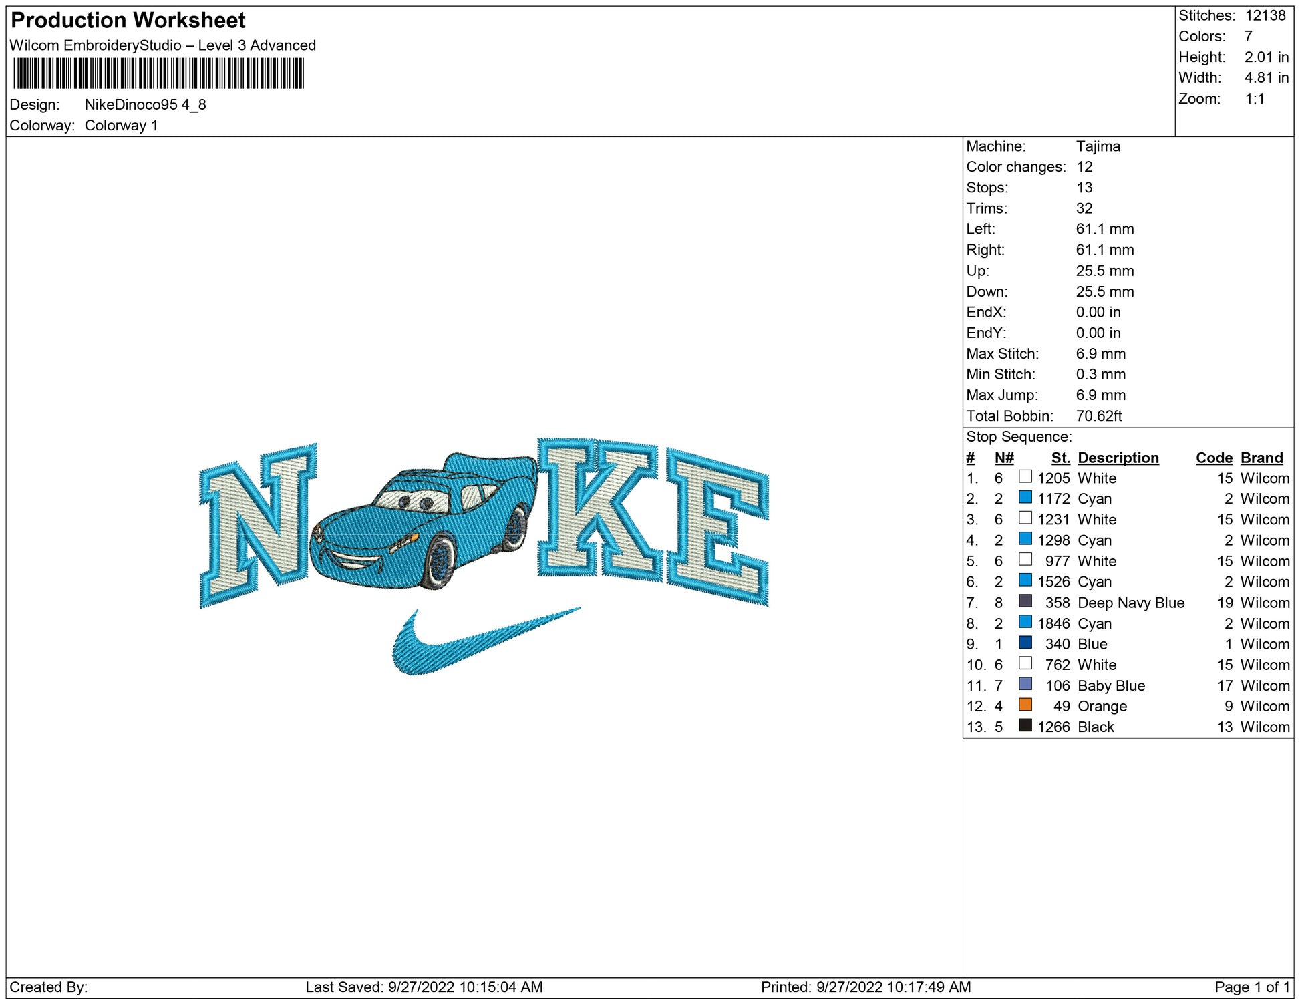Click the barcode under the worksheet title
The height and width of the screenshot is (1000, 1300).
(x=158, y=73)
